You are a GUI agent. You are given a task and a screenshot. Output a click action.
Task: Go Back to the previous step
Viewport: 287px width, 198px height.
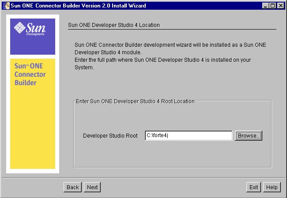pyautogui.click(x=73, y=187)
